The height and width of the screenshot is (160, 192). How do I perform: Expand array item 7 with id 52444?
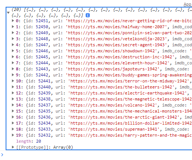click(x=13, y=63)
